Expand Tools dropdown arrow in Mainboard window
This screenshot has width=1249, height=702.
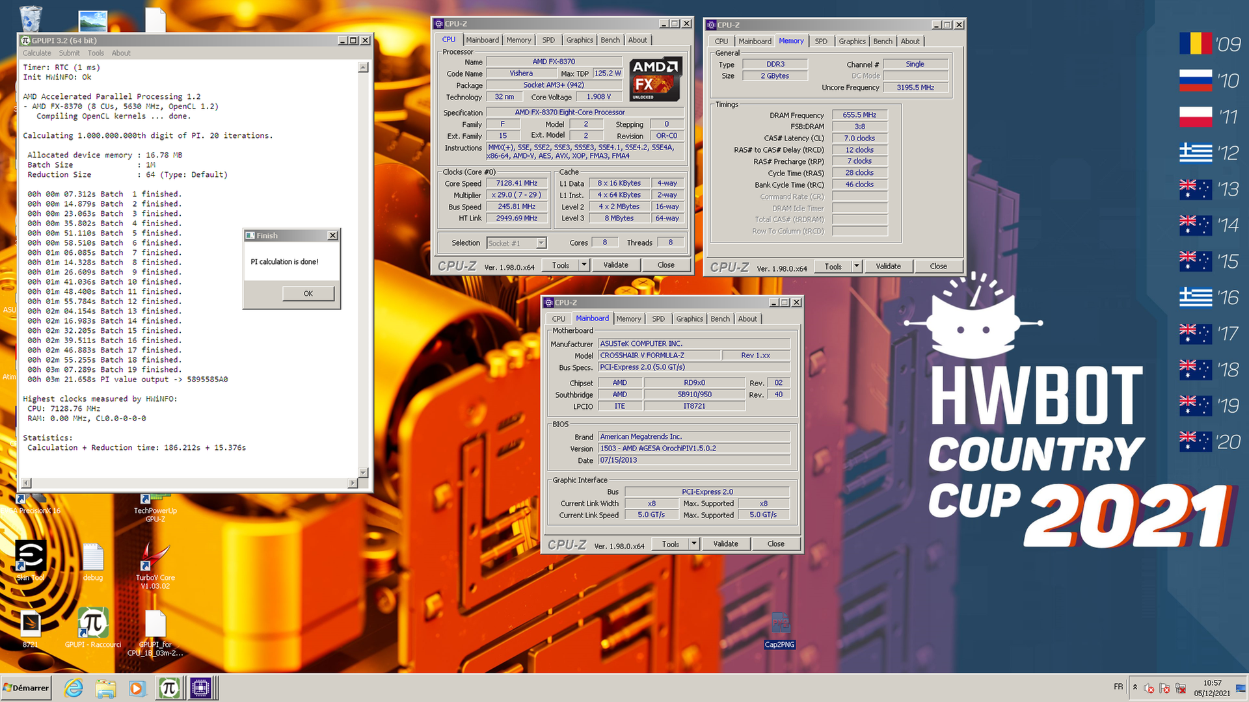(x=693, y=543)
